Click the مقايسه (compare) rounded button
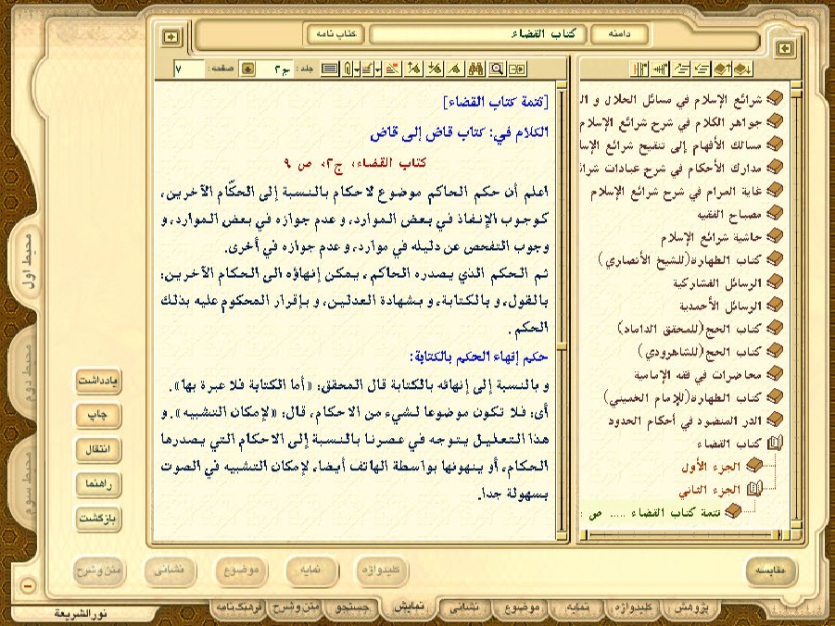835x626 pixels. pos(770,570)
